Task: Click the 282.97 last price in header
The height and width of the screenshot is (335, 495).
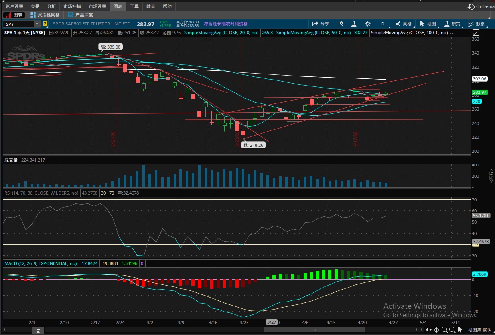Action: [x=146, y=24]
